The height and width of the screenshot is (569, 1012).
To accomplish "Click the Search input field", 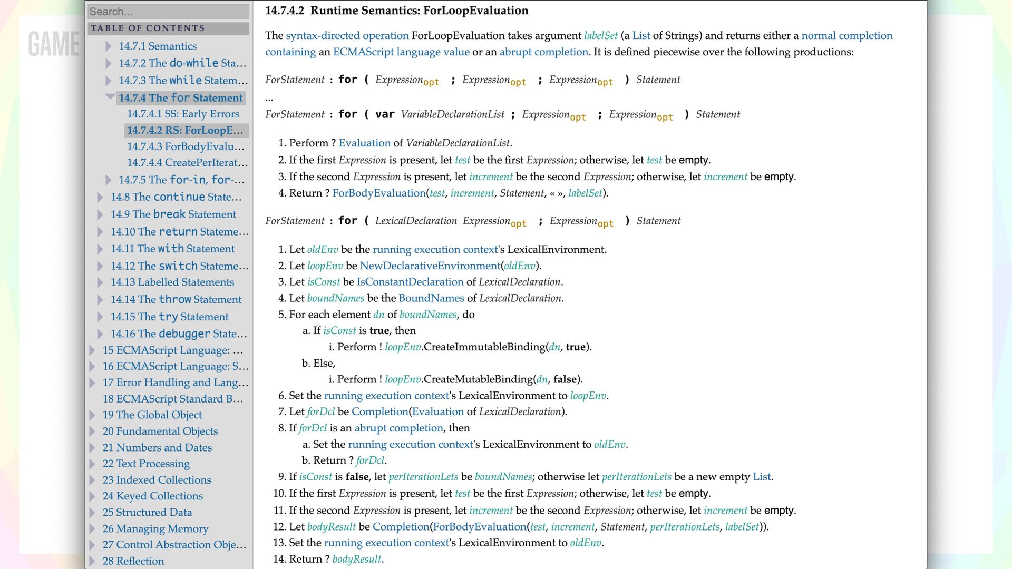I will [x=168, y=12].
